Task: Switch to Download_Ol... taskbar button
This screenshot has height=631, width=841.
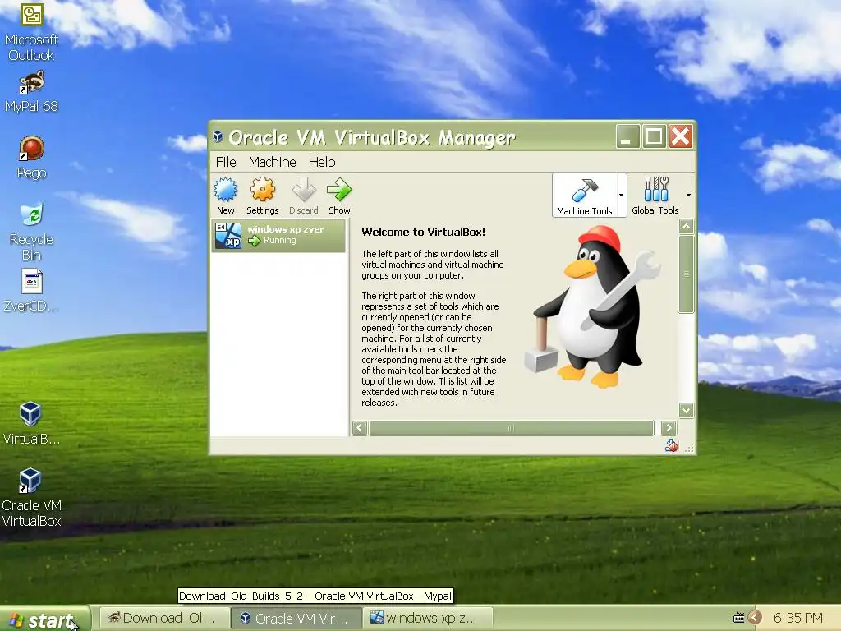Action: pyautogui.click(x=163, y=619)
